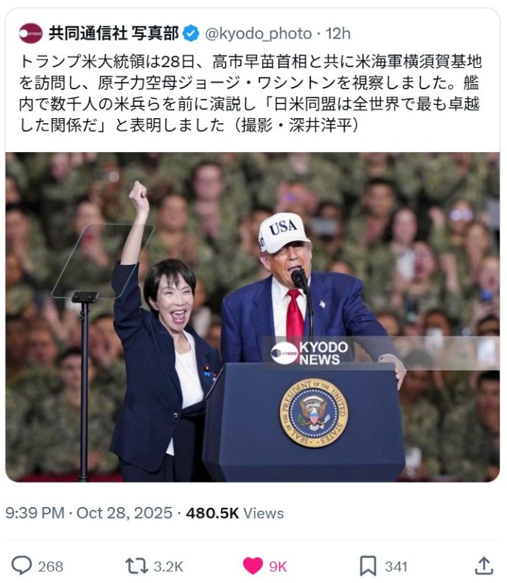The height and width of the screenshot is (583, 507).
Task: Show the 268 replies count
Action: click(50, 567)
